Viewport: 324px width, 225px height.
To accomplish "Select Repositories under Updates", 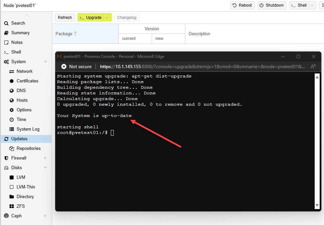I will 26,149.
